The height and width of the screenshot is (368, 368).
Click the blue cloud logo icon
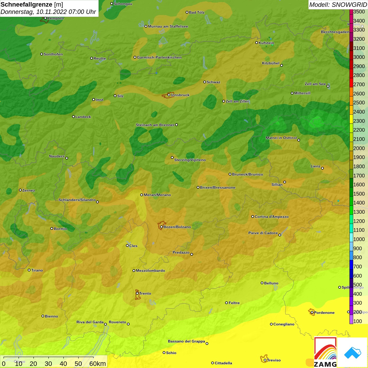(x=352, y=353)
